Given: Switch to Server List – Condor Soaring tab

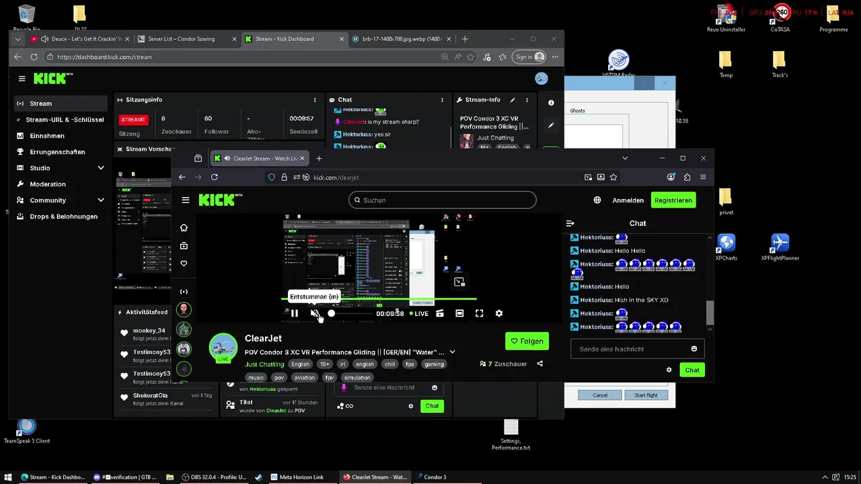Looking at the screenshot, I should pyautogui.click(x=186, y=39).
